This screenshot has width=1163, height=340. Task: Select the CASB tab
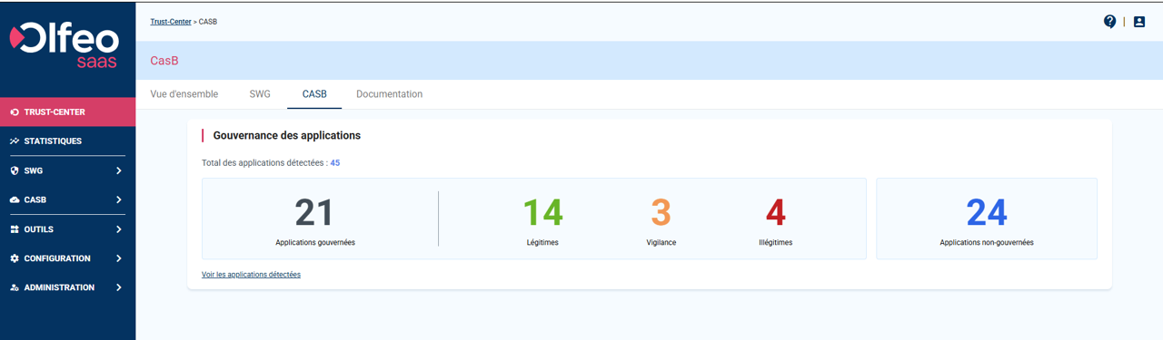pyautogui.click(x=314, y=94)
